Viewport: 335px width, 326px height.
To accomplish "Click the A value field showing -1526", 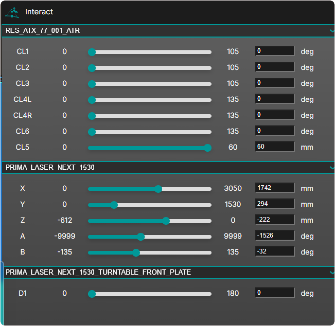I will coord(275,236).
